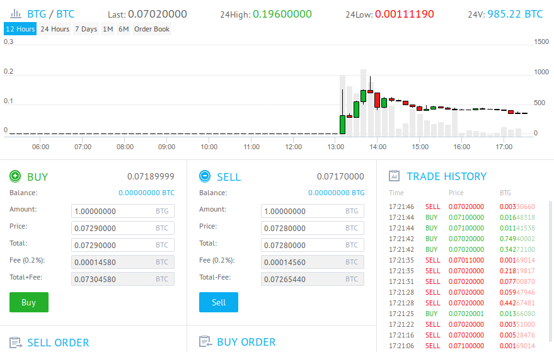Screen dimensions: 554x352
Task: Click the Buy Fee (0.2%) field
Action: pos(123,262)
